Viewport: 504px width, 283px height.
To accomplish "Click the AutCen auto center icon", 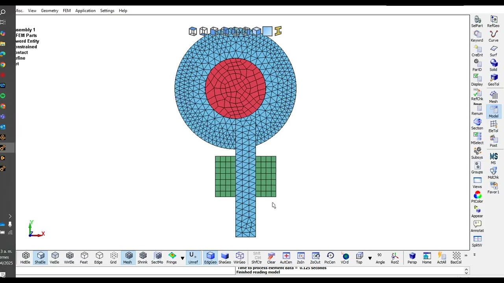I will click(286, 258).
